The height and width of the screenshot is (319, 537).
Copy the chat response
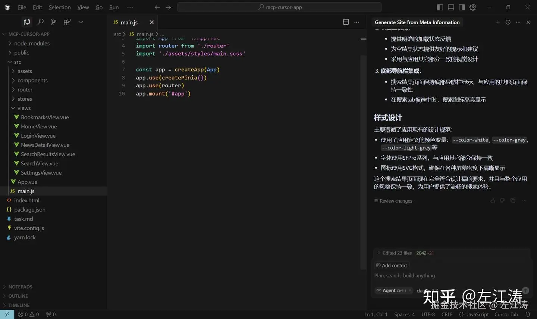[513, 201]
